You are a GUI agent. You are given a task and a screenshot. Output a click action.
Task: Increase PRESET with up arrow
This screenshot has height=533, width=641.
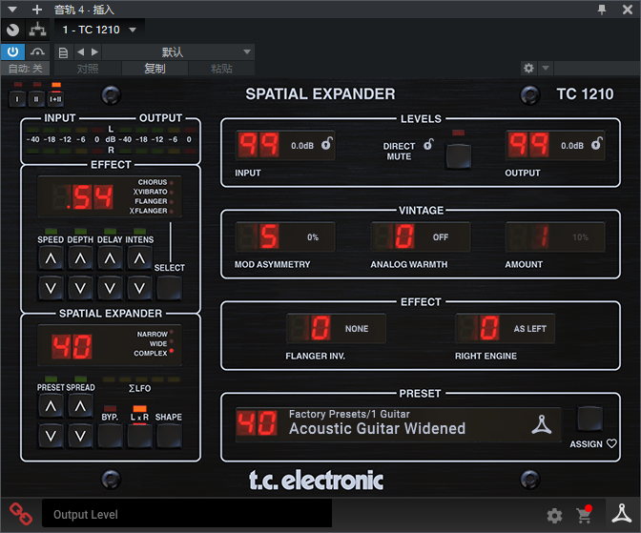pos(51,406)
